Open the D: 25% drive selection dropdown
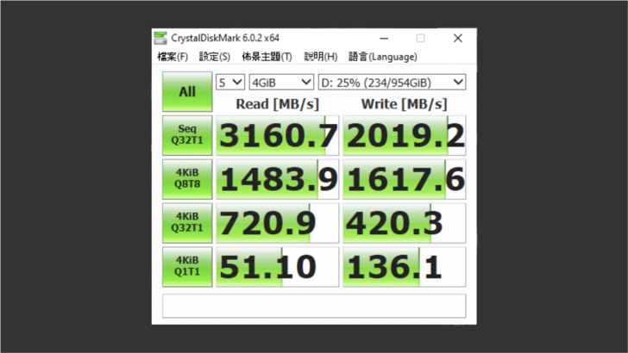 (x=392, y=83)
